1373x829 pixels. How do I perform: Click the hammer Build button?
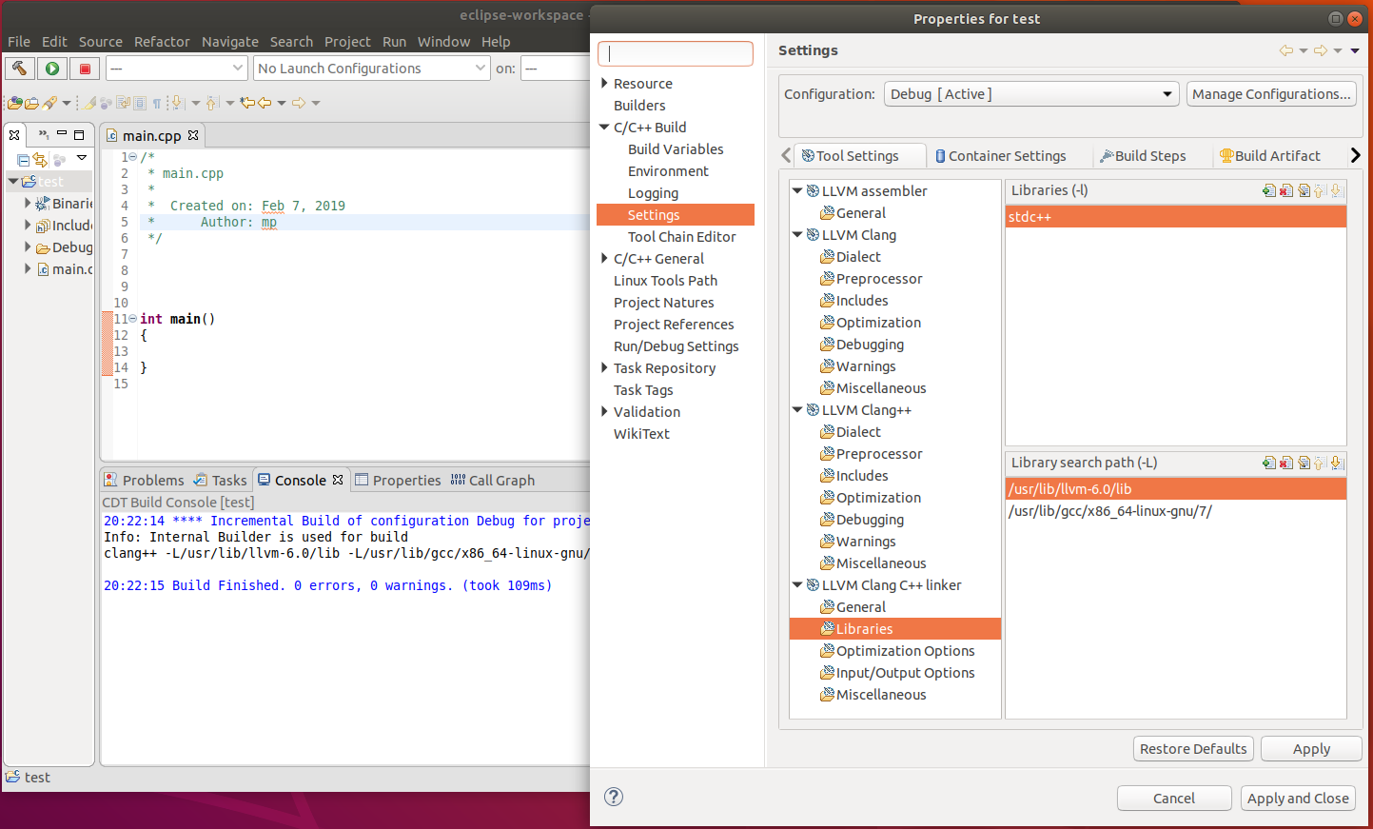point(19,69)
